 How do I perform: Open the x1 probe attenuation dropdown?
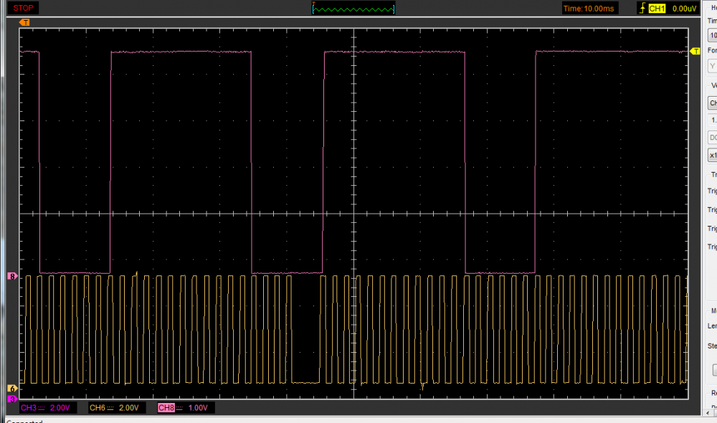pyautogui.click(x=712, y=155)
